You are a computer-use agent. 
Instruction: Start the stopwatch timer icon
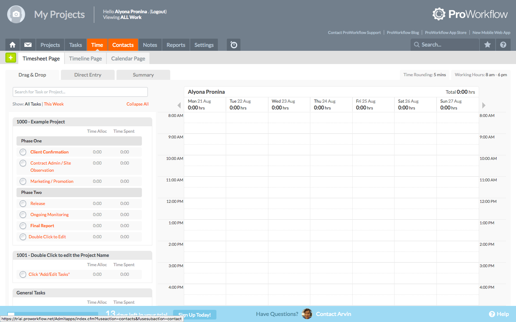[x=233, y=45]
